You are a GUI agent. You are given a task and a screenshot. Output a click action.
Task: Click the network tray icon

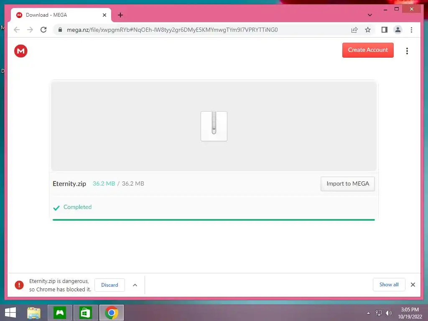click(x=379, y=313)
